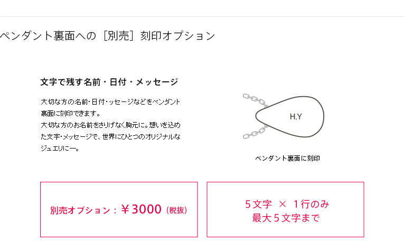Click the final description line ジュエリーに。
Viewport: 404px width, 251px height.
[x=60, y=148]
